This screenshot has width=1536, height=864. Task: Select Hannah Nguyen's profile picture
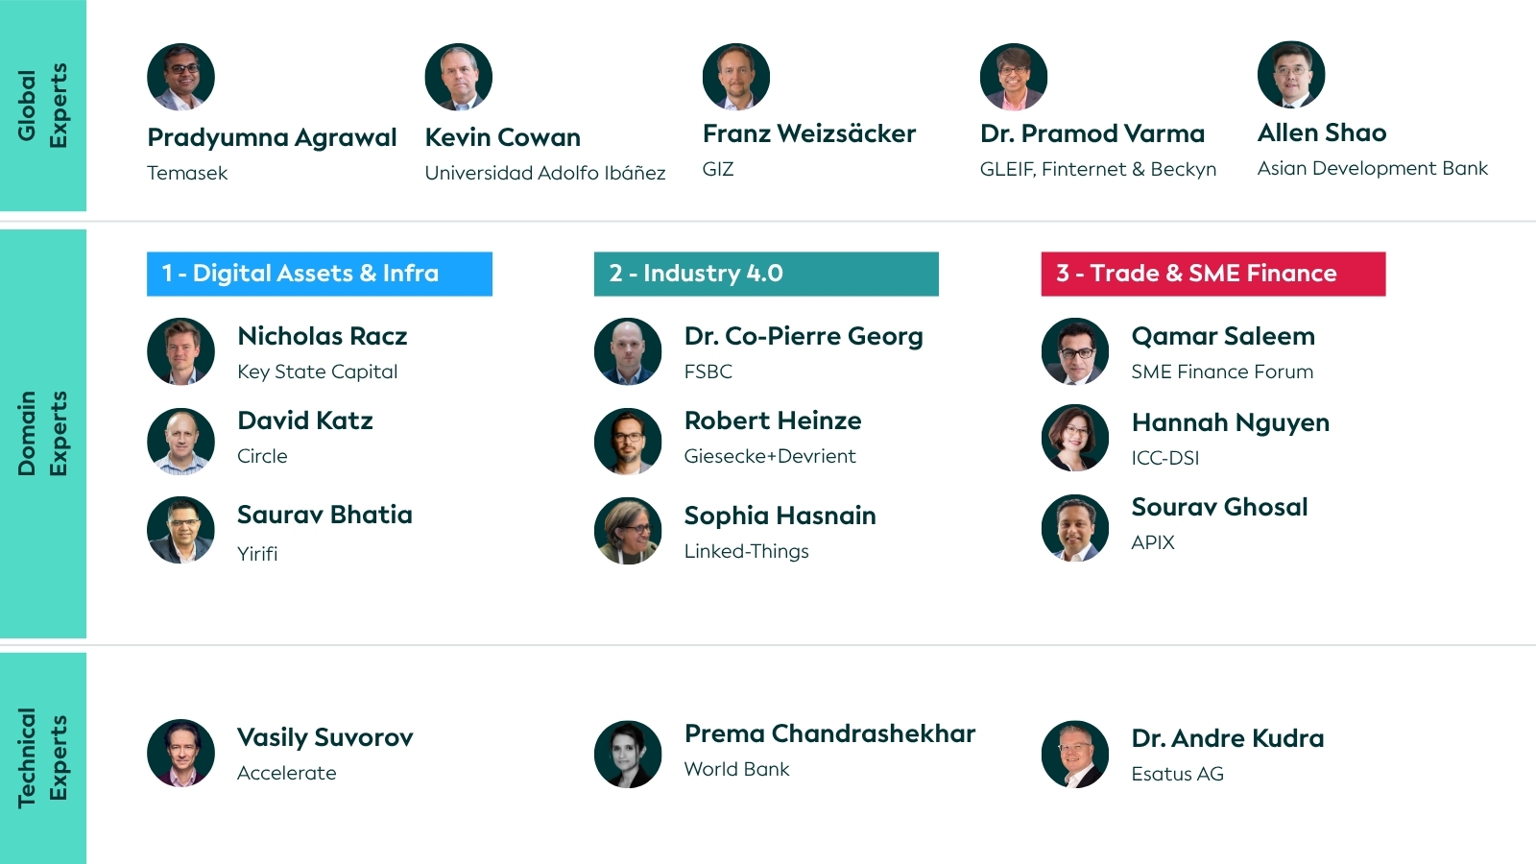[x=1075, y=438]
